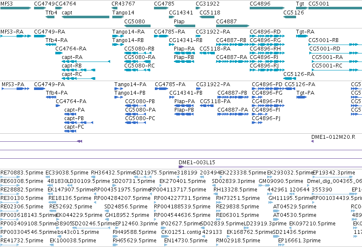
Task: Select the capt gene label
Action: tap(67, 13)
